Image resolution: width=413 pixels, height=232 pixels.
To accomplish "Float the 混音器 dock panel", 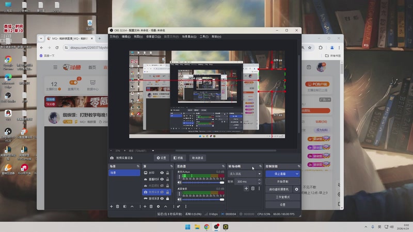I will point(223,166).
